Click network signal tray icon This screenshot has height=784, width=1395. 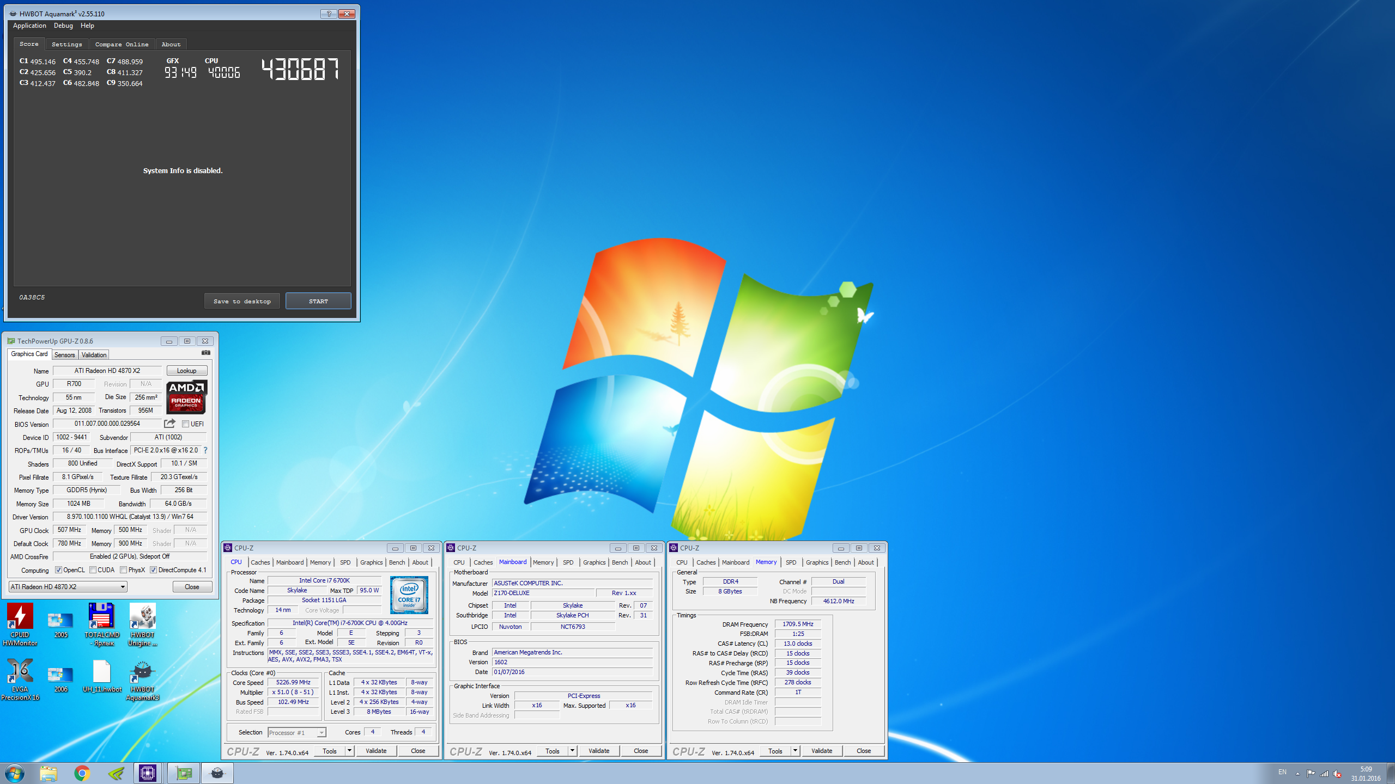(x=1324, y=774)
